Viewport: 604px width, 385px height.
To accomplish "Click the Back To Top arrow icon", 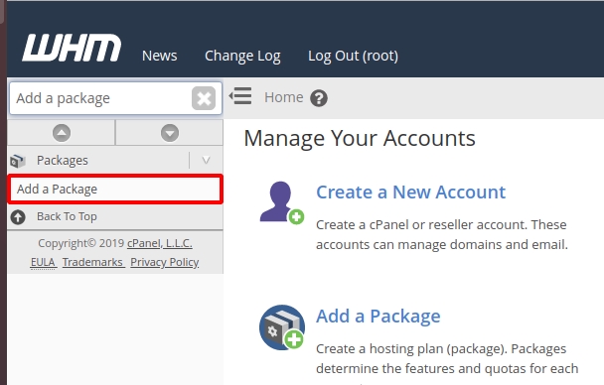I will coord(18,217).
